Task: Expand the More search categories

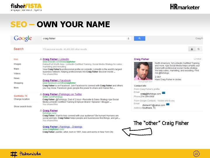Action: [x=16, y=88]
